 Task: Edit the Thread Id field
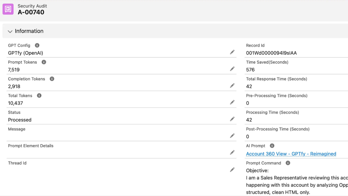pos(232,170)
